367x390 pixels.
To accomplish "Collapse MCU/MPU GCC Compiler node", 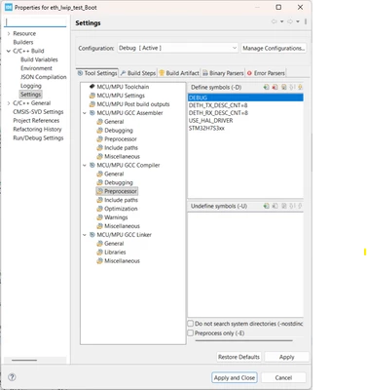I will click(85, 166).
